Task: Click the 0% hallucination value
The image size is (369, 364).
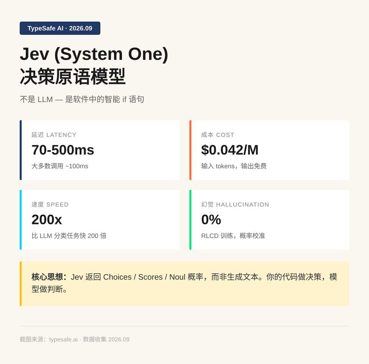Action: [x=211, y=219]
